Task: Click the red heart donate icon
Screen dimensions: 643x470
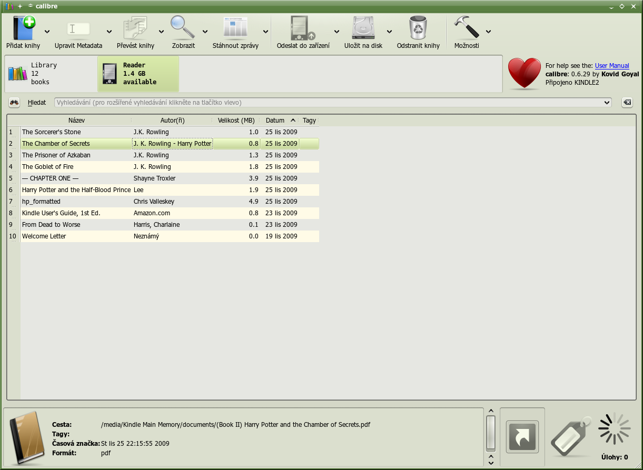Action: point(524,73)
